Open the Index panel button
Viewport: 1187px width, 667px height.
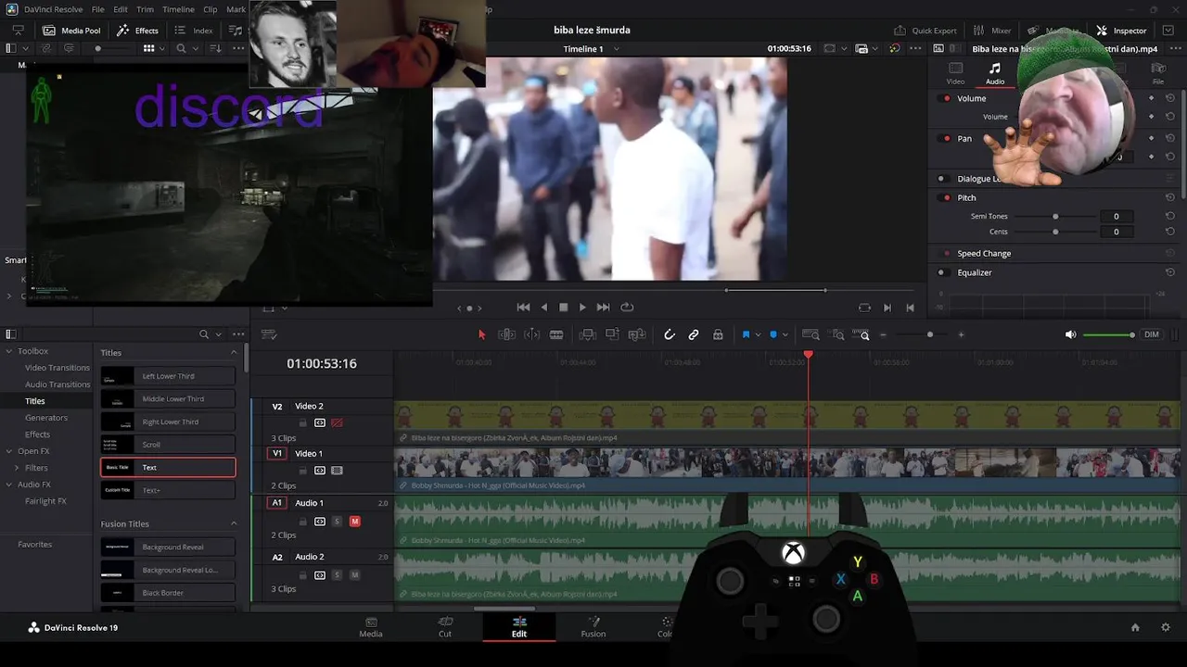194,31
